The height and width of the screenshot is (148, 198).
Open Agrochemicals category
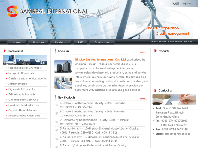click(x=17, y=84)
